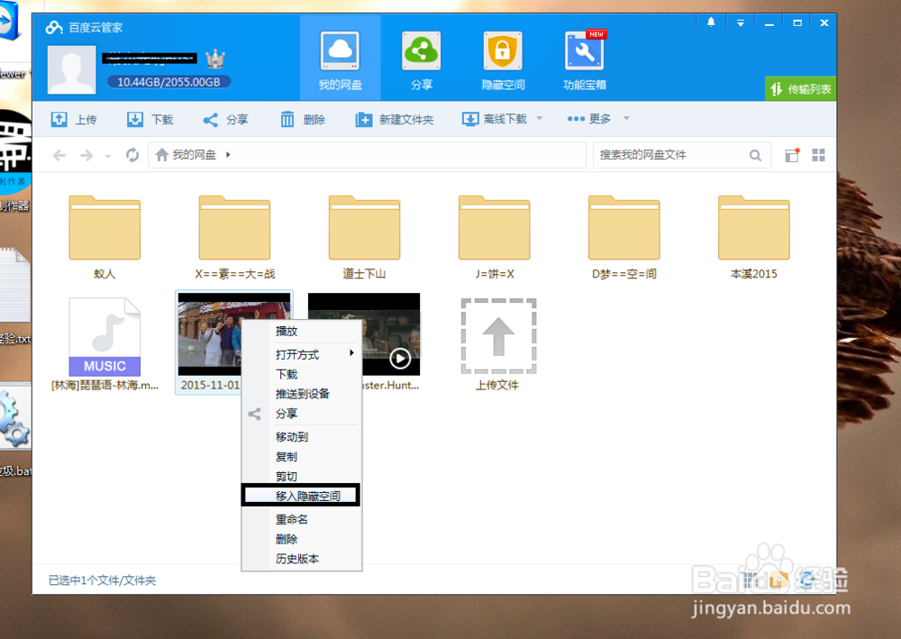Expand the 离线下载 dropdown

point(538,119)
